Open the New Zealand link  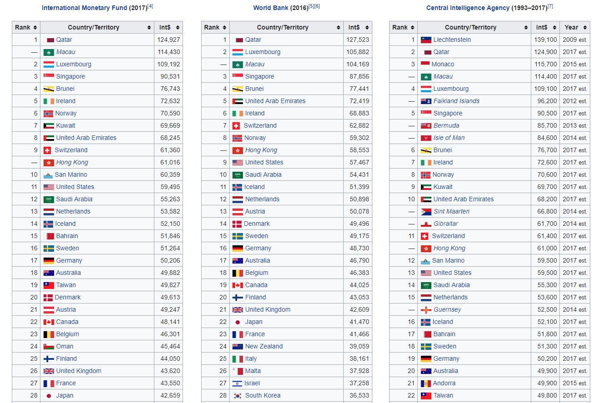pyautogui.click(x=264, y=347)
